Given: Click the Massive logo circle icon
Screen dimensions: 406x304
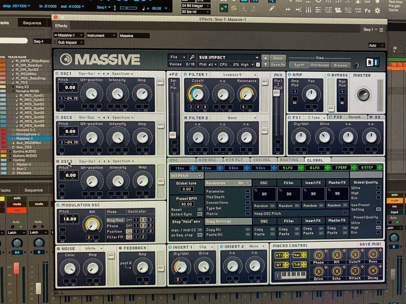Looking at the screenshot, I should (x=66, y=59).
